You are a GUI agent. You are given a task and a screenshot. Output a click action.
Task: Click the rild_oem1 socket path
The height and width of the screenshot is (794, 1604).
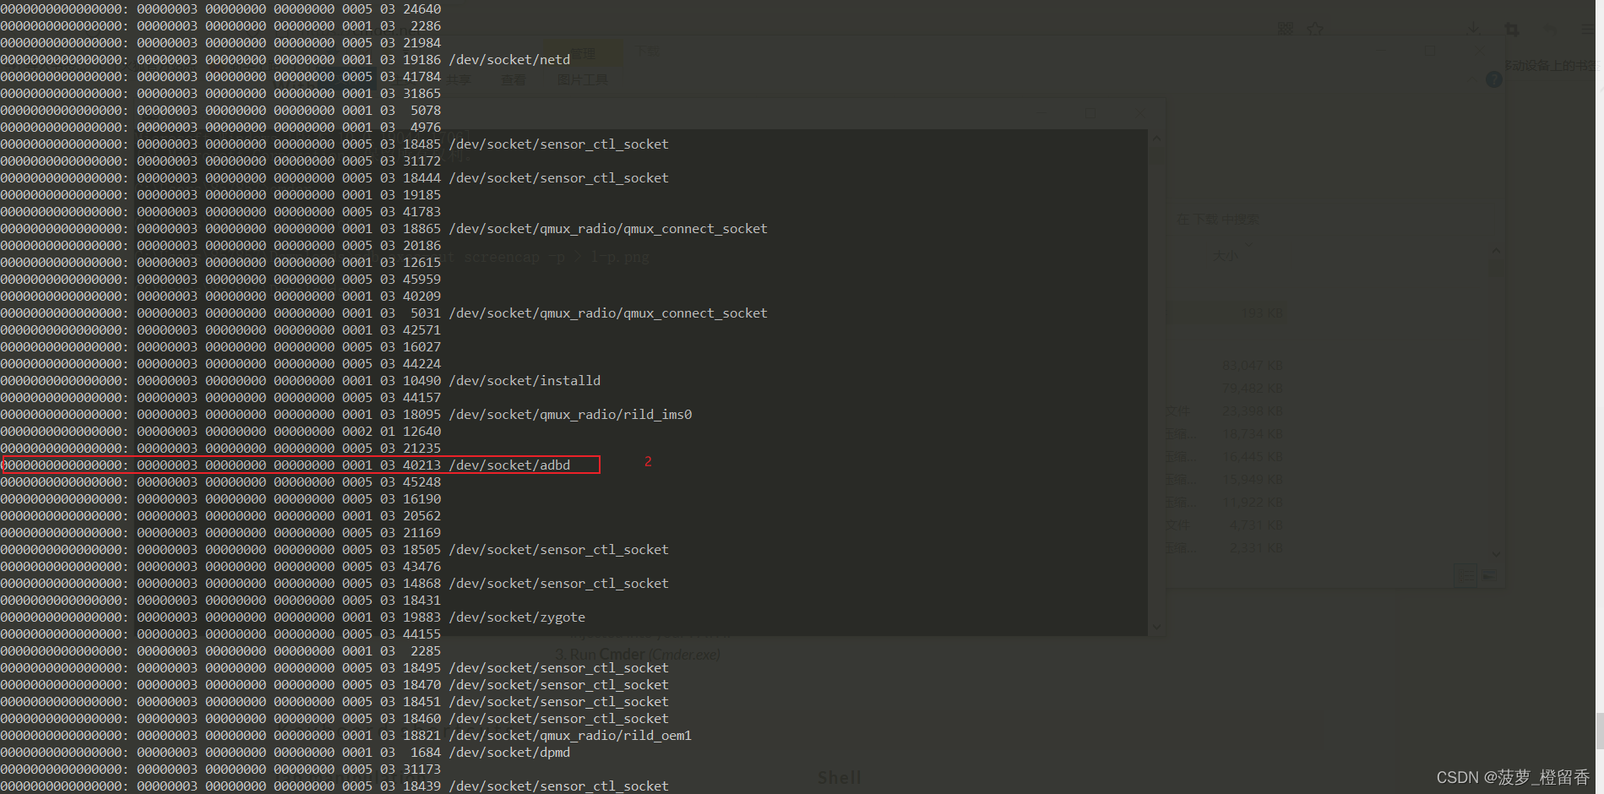pos(570,736)
